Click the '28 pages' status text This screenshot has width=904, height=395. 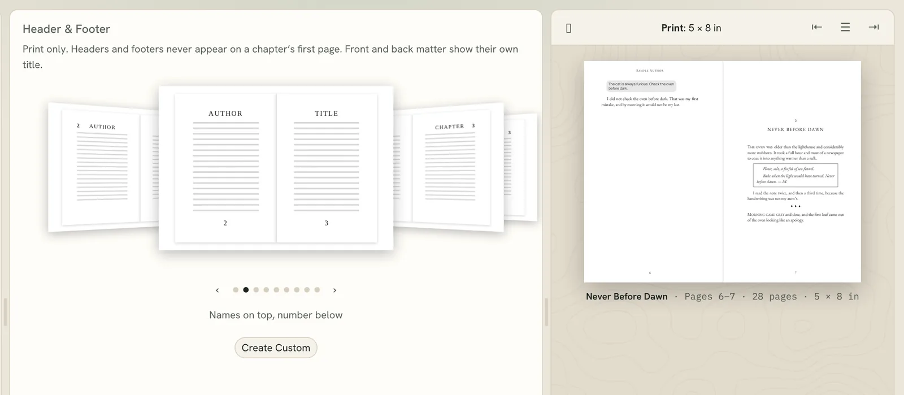click(x=775, y=296)
